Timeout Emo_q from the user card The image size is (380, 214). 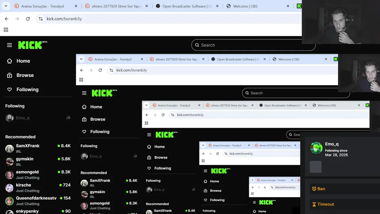pyautogui.click(x=344, y=204)
